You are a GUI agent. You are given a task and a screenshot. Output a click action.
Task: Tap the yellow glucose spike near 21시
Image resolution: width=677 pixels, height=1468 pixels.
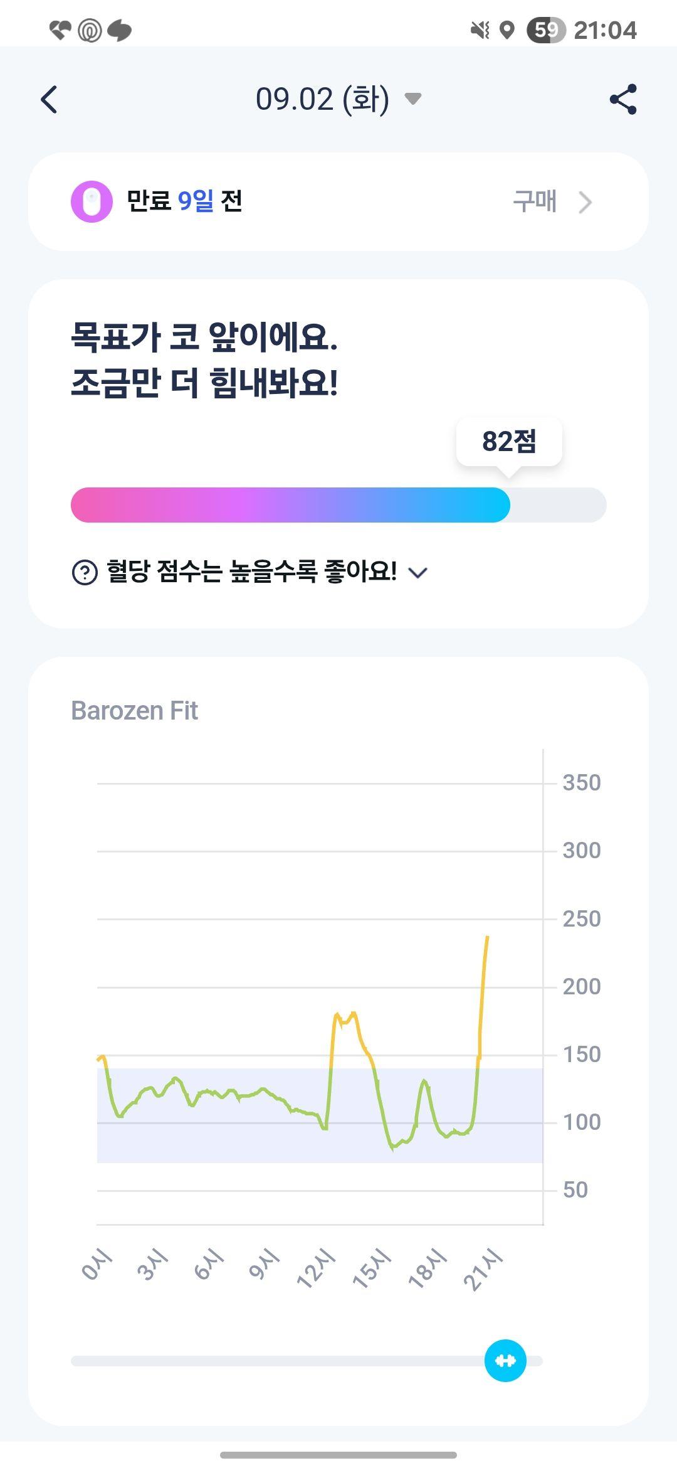coord(483,997)
